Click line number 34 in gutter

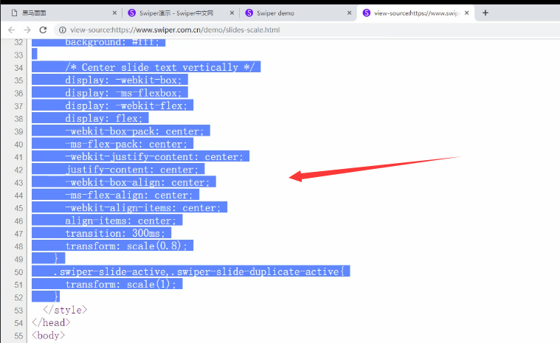pos(18,68)
